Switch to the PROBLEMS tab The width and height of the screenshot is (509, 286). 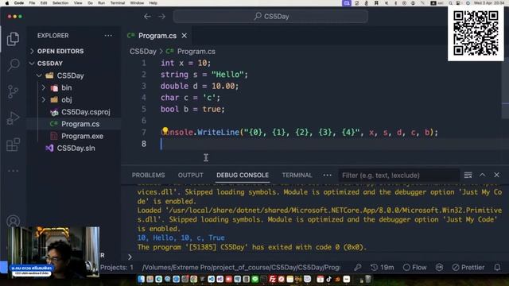point(149,175)
